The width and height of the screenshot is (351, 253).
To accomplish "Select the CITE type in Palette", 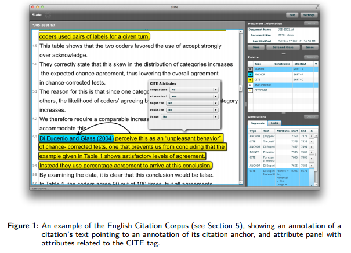I will pyautogui.click(x=283, y=80).
